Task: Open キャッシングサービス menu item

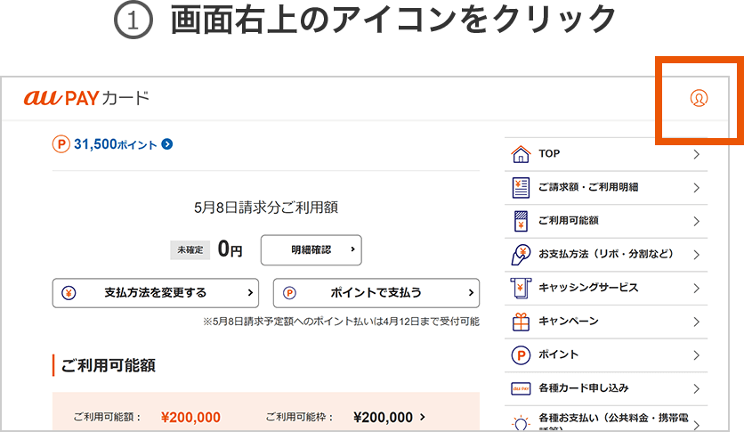Action: click(606, 289)
